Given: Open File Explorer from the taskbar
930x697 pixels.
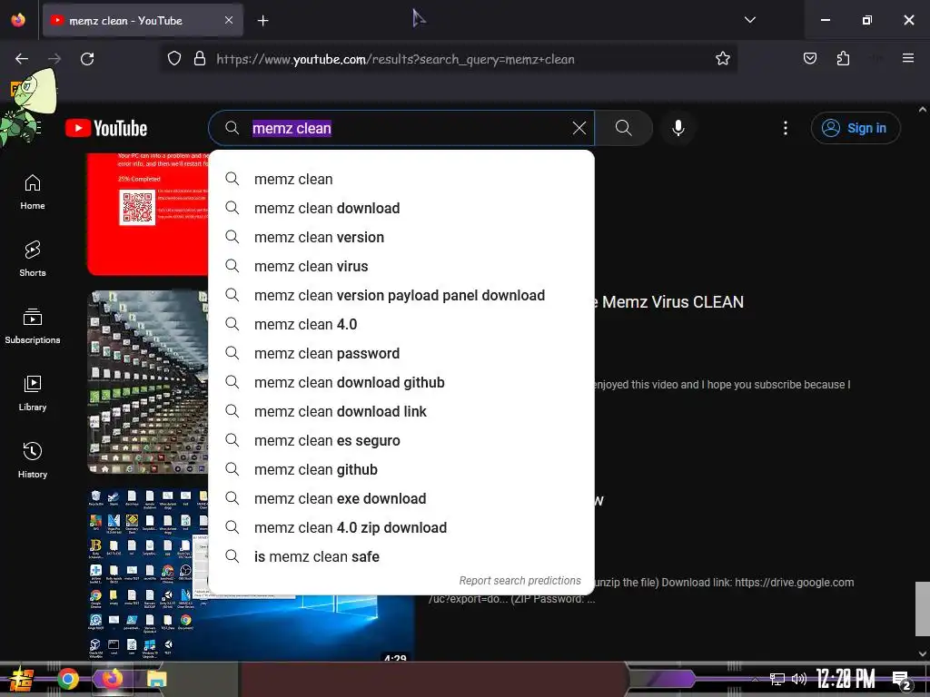Looking at the screenshot, I should pyautogui.click(x=156, y=679).
